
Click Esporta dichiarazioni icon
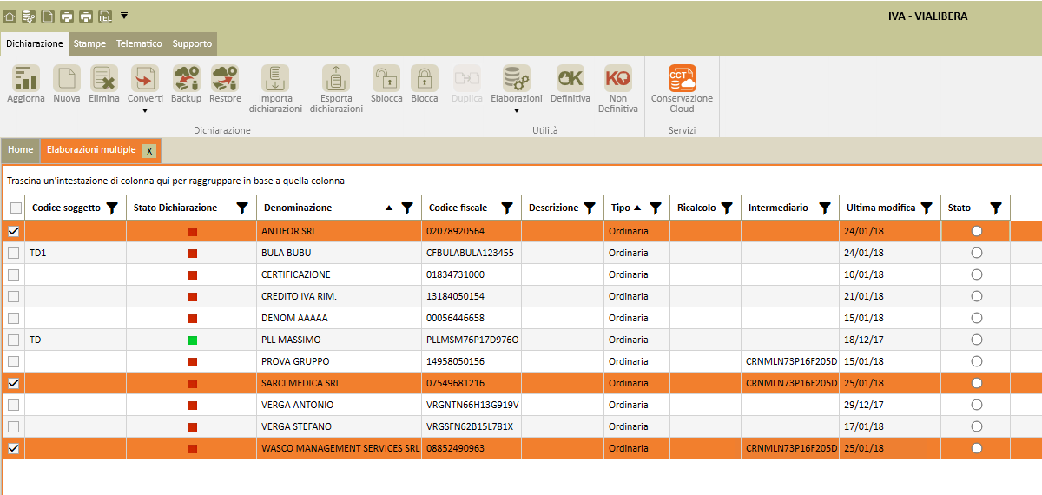pos(336,78)
